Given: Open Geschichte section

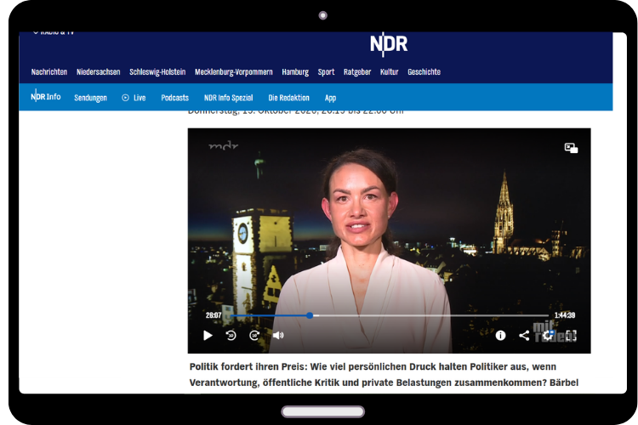Looking at the screenshot, I should click(x=424, y=72).
